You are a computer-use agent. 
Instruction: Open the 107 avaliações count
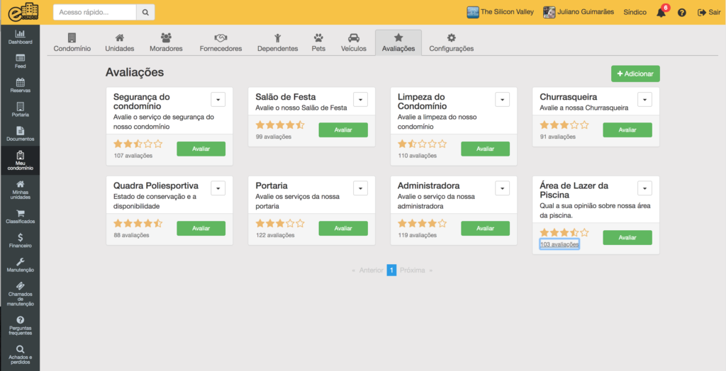(x=133, y=156)
